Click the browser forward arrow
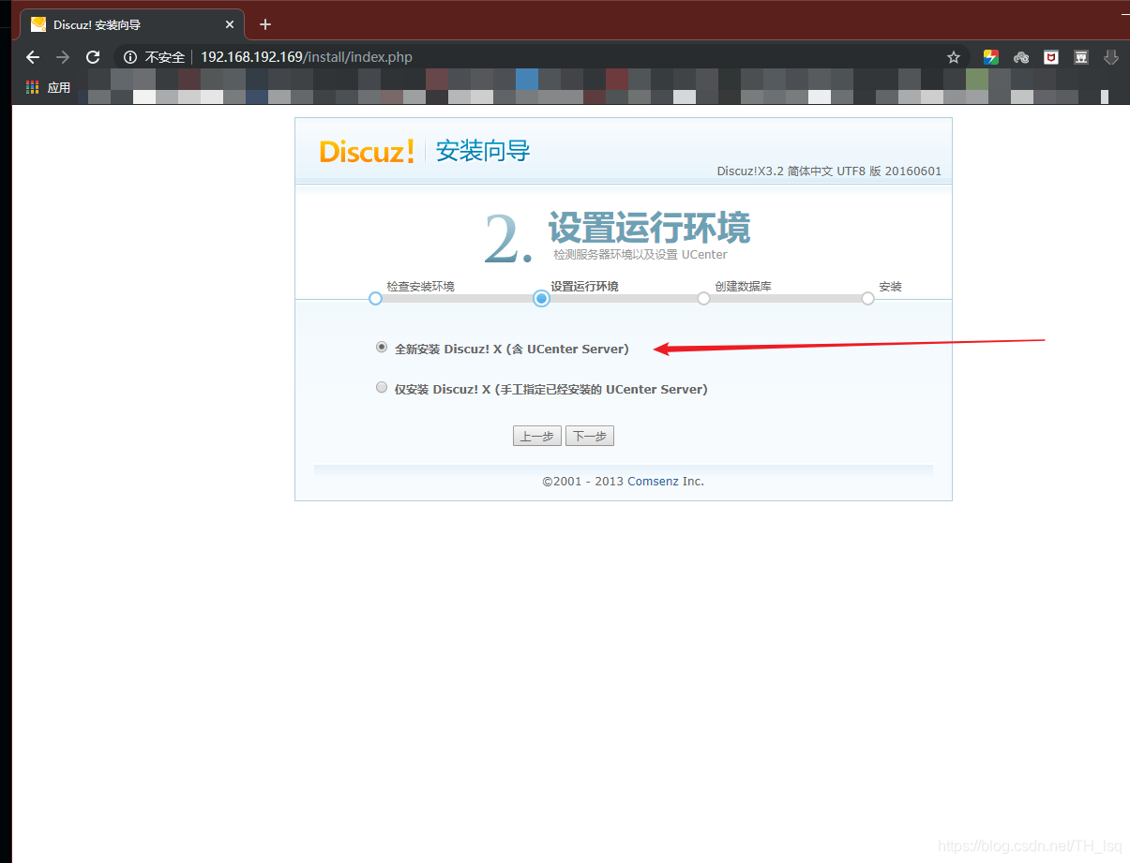The width and height of the screenshot is (1130, 863). click(x=63, y=57)
